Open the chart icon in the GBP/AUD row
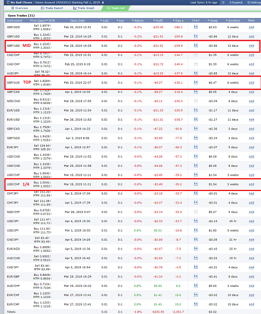This screenshot has width=261, height=314. (196, 82)
